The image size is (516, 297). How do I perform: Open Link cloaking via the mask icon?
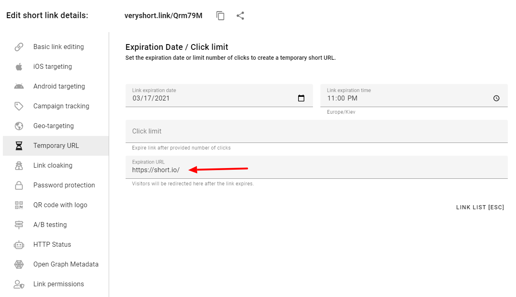pos(19,165)
